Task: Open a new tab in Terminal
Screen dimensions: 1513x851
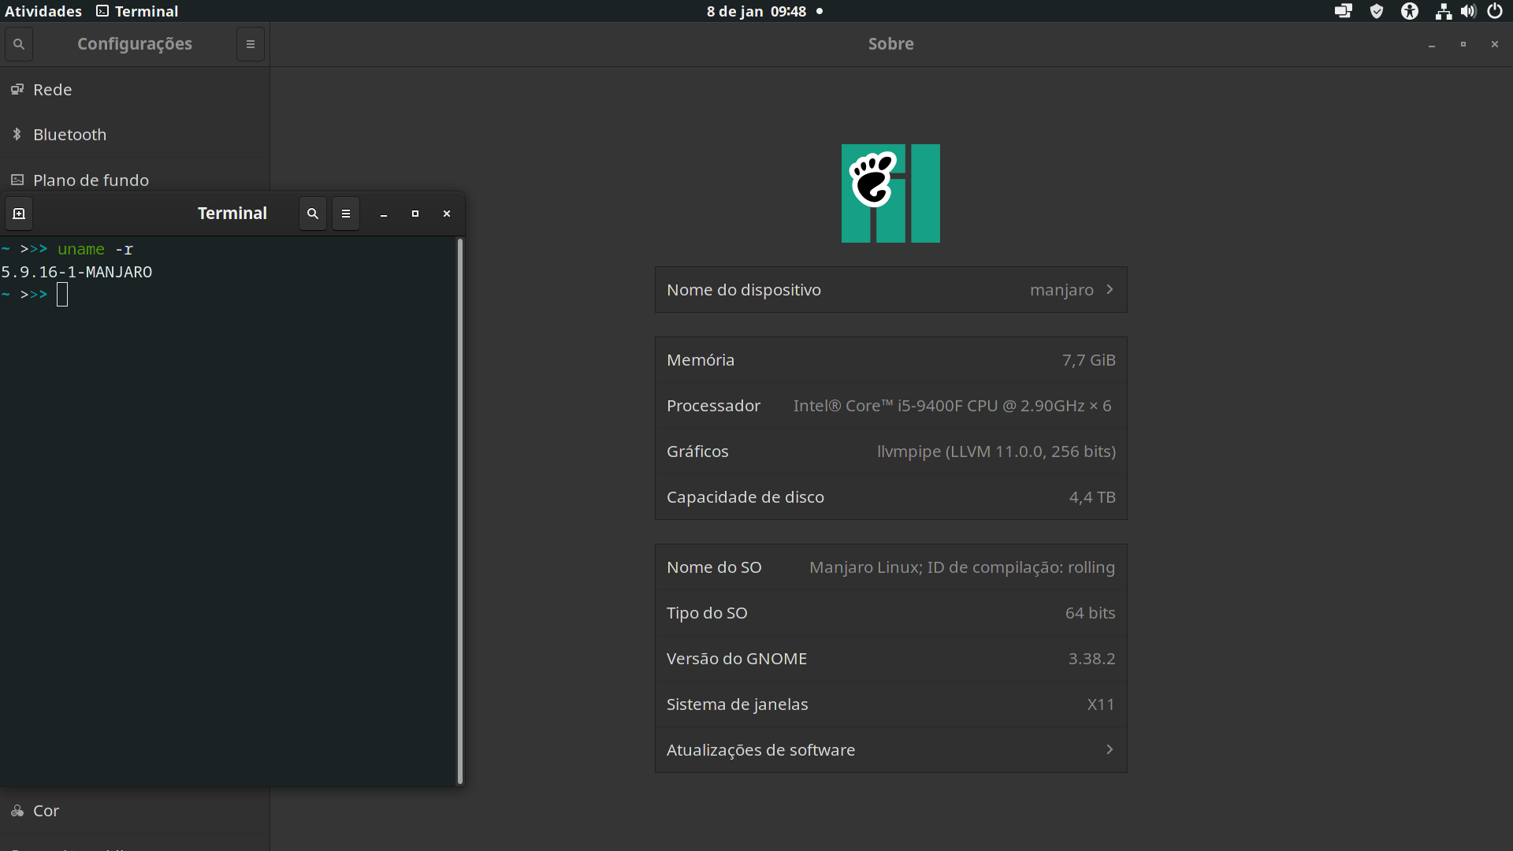Action: [x=19, y=214]
